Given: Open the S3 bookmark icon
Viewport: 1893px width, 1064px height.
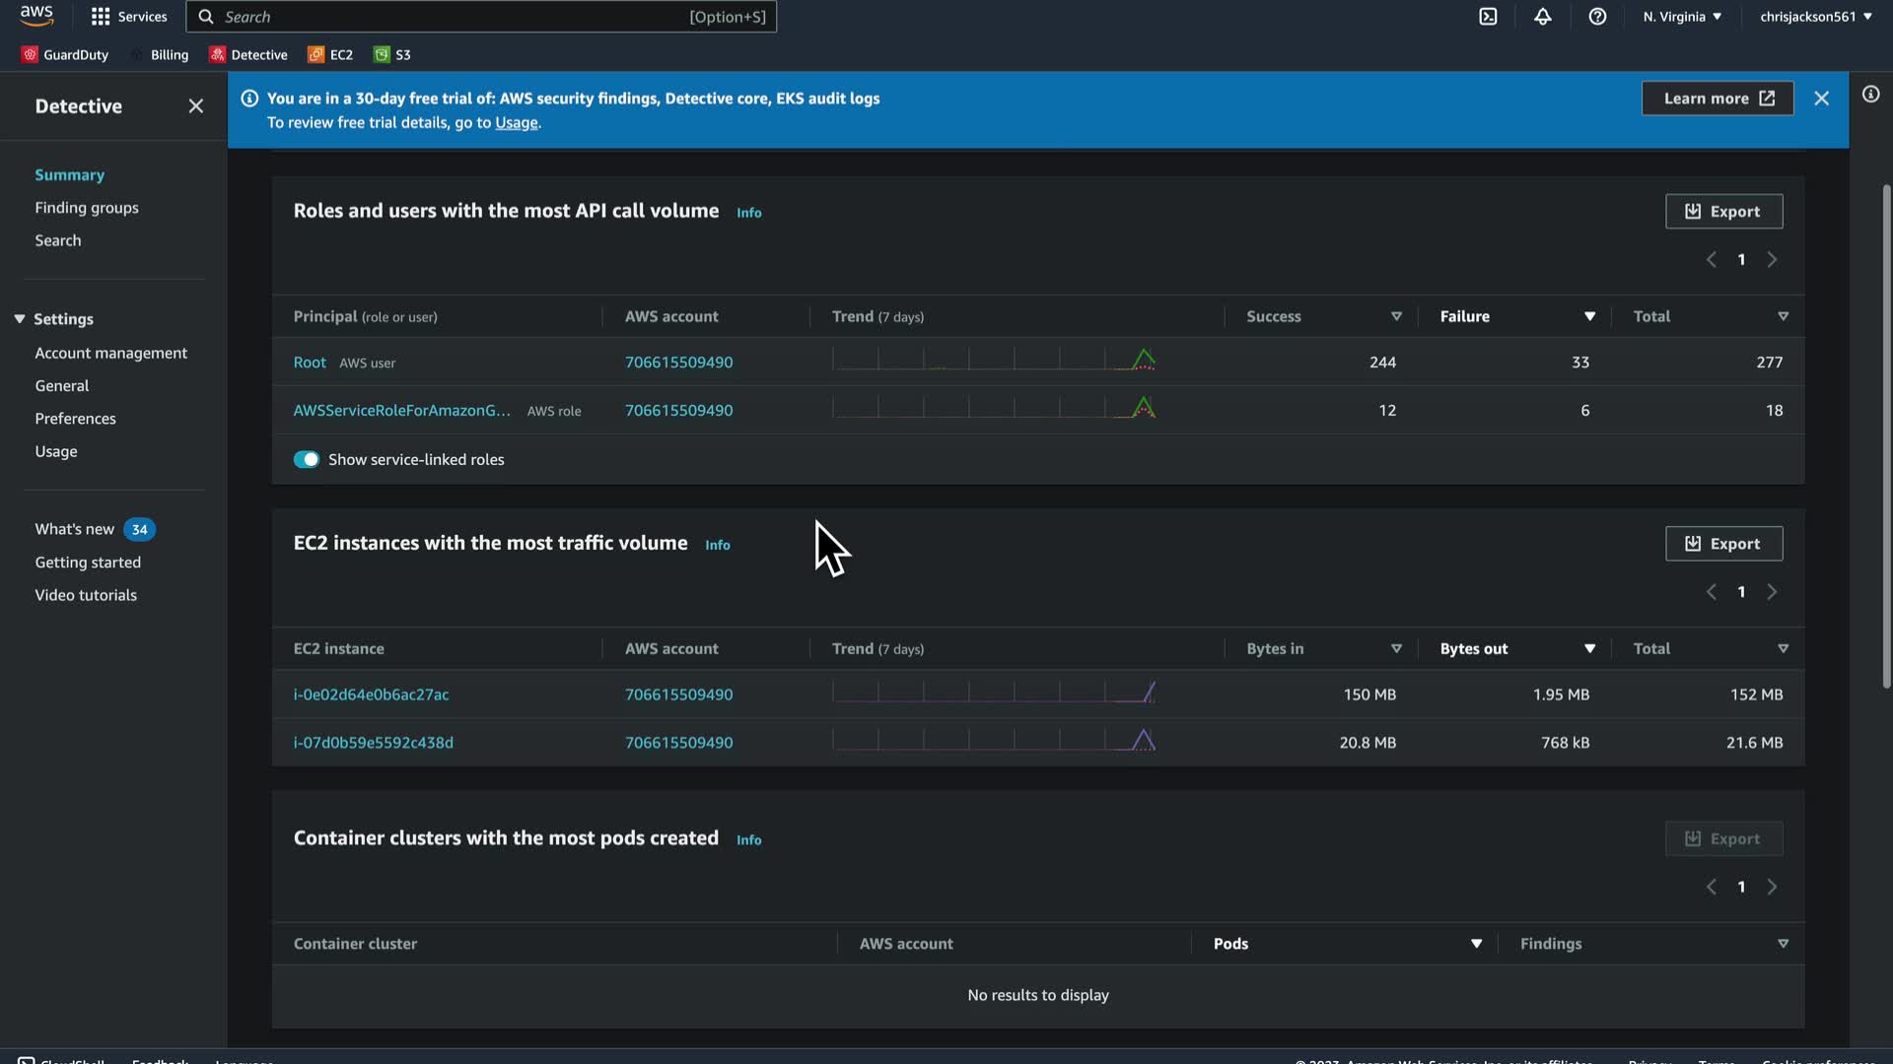Looking at the screenshot, I should click(x=382, y=55).
